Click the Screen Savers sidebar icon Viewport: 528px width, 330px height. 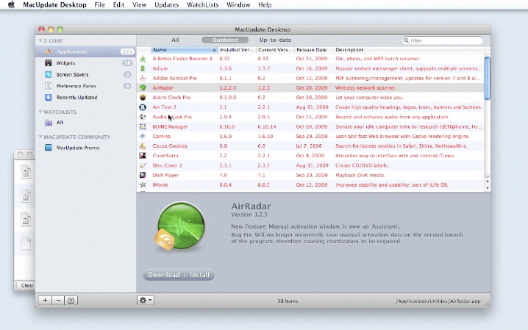pos(49,74)
